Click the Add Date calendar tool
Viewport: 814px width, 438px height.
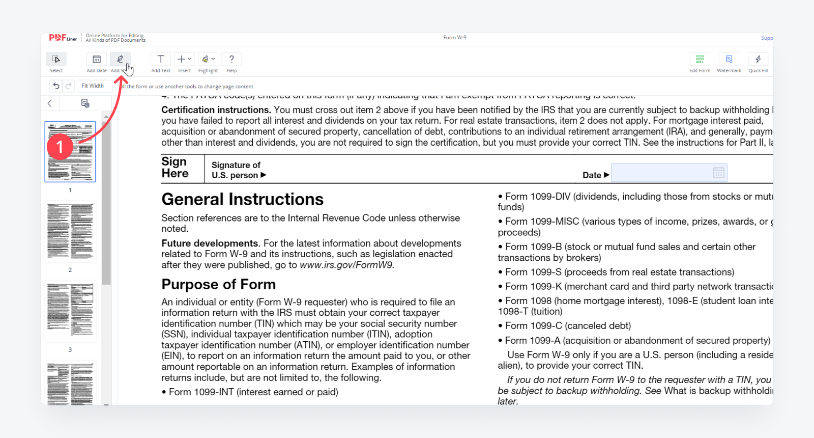pos(97,59)
